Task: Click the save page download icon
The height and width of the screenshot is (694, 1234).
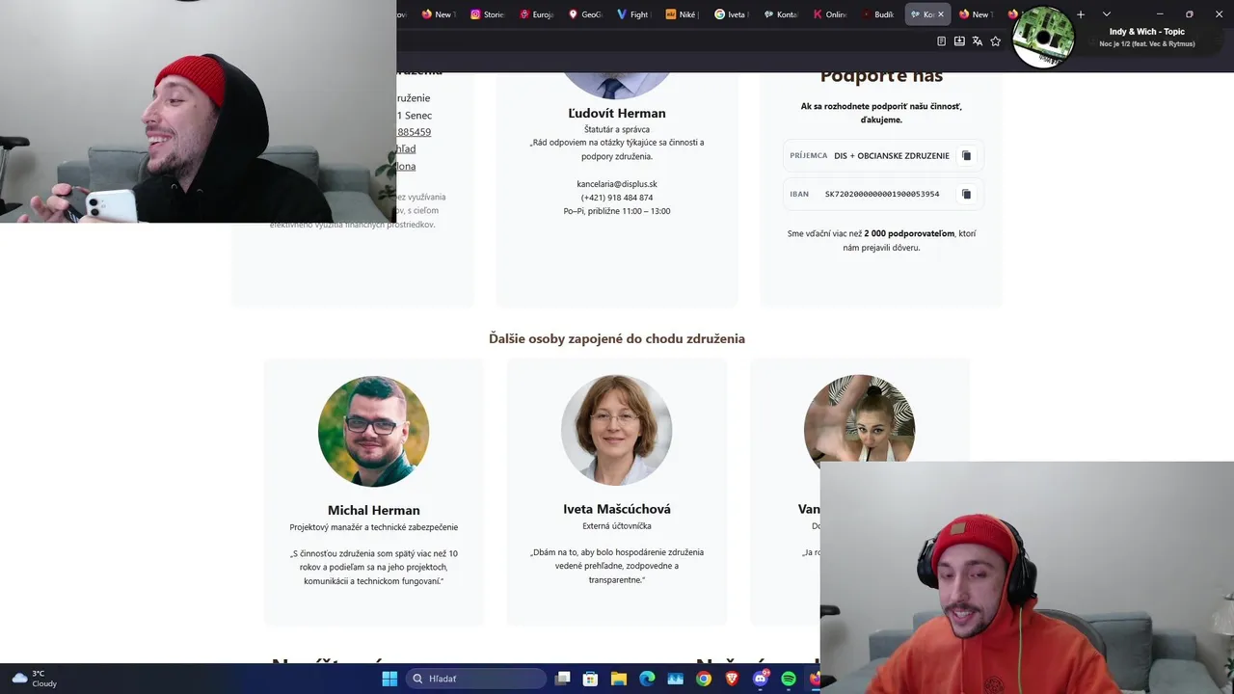Action: pyautogui.click(x=959, y=41)
